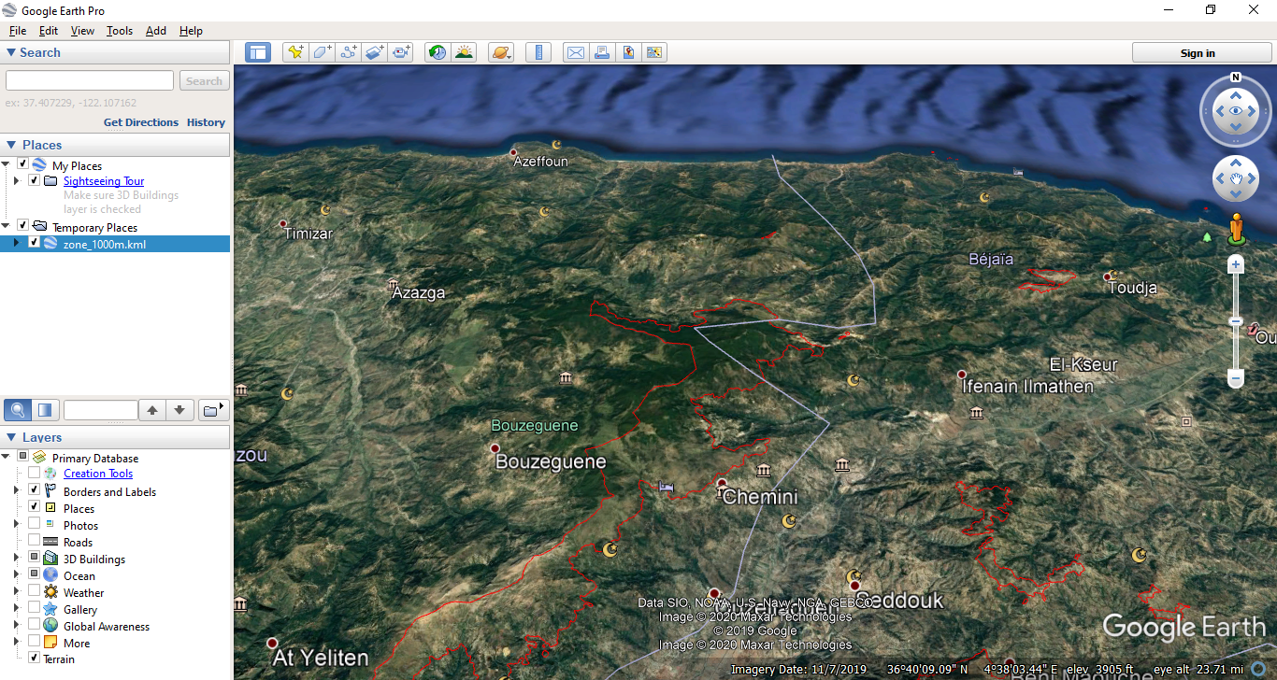Select the Add Polygon tool

pos(323,52)
